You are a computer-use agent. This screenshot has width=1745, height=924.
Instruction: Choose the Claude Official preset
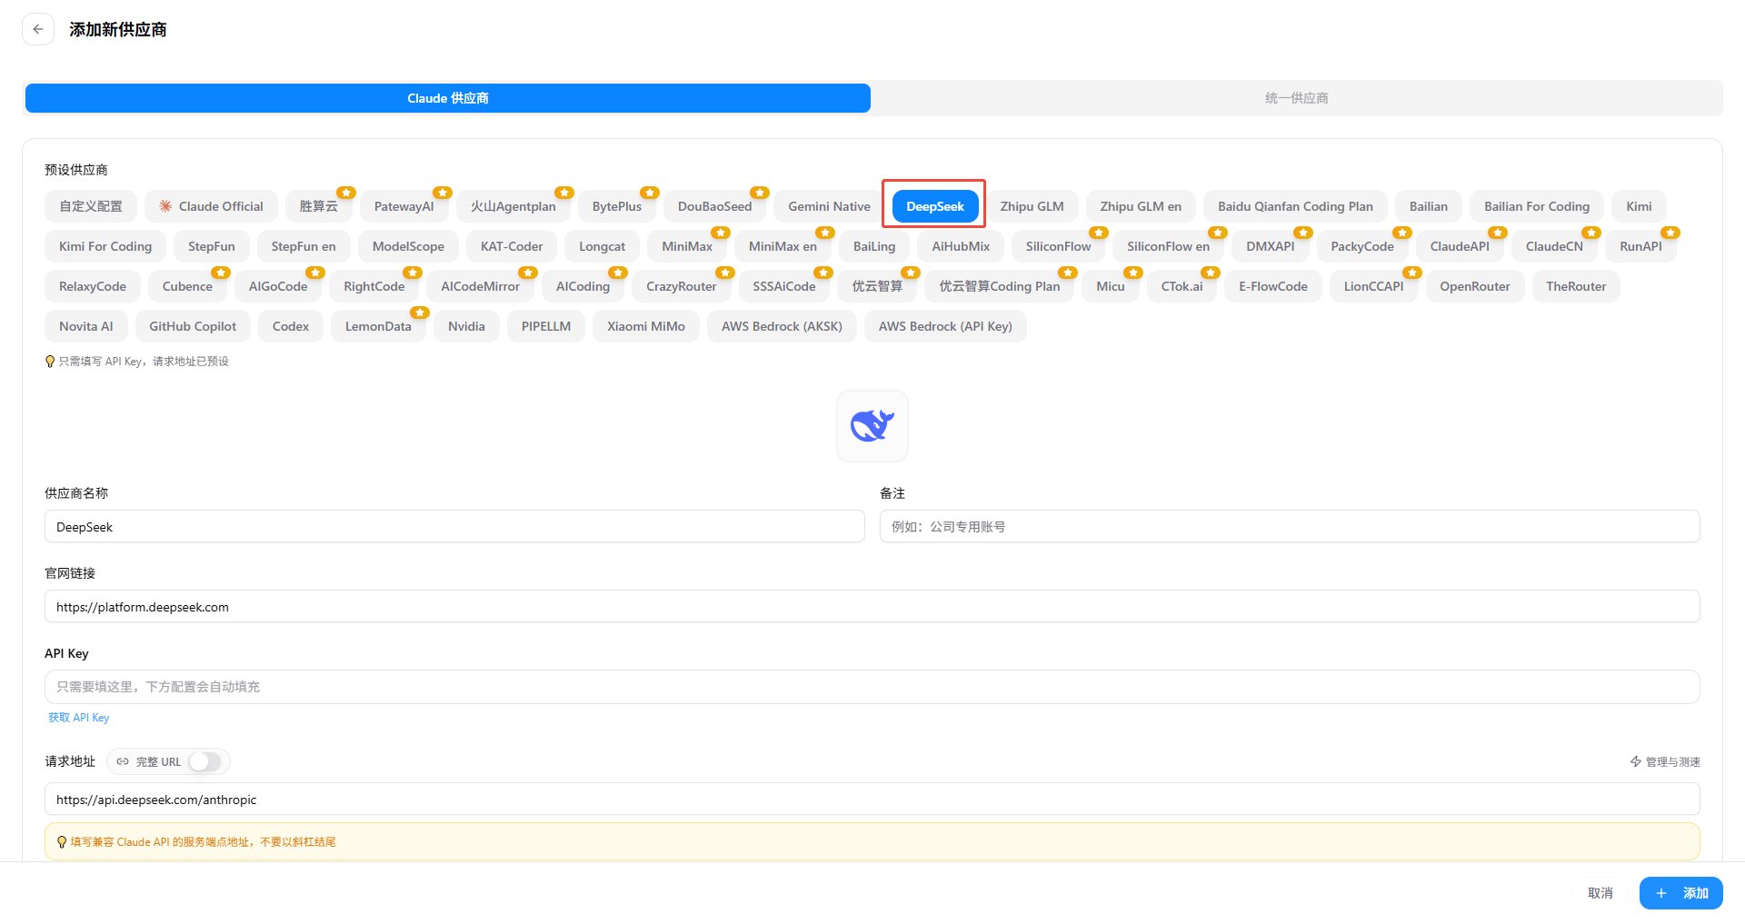coord(211,206)
